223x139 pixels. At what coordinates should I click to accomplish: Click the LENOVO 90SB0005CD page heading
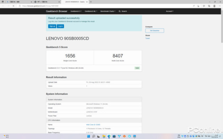67,39
